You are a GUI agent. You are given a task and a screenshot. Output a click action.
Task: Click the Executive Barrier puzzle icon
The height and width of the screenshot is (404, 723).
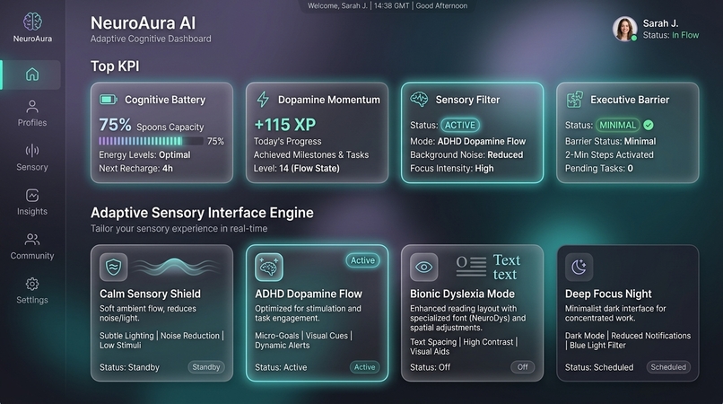[x=574, y=100]
